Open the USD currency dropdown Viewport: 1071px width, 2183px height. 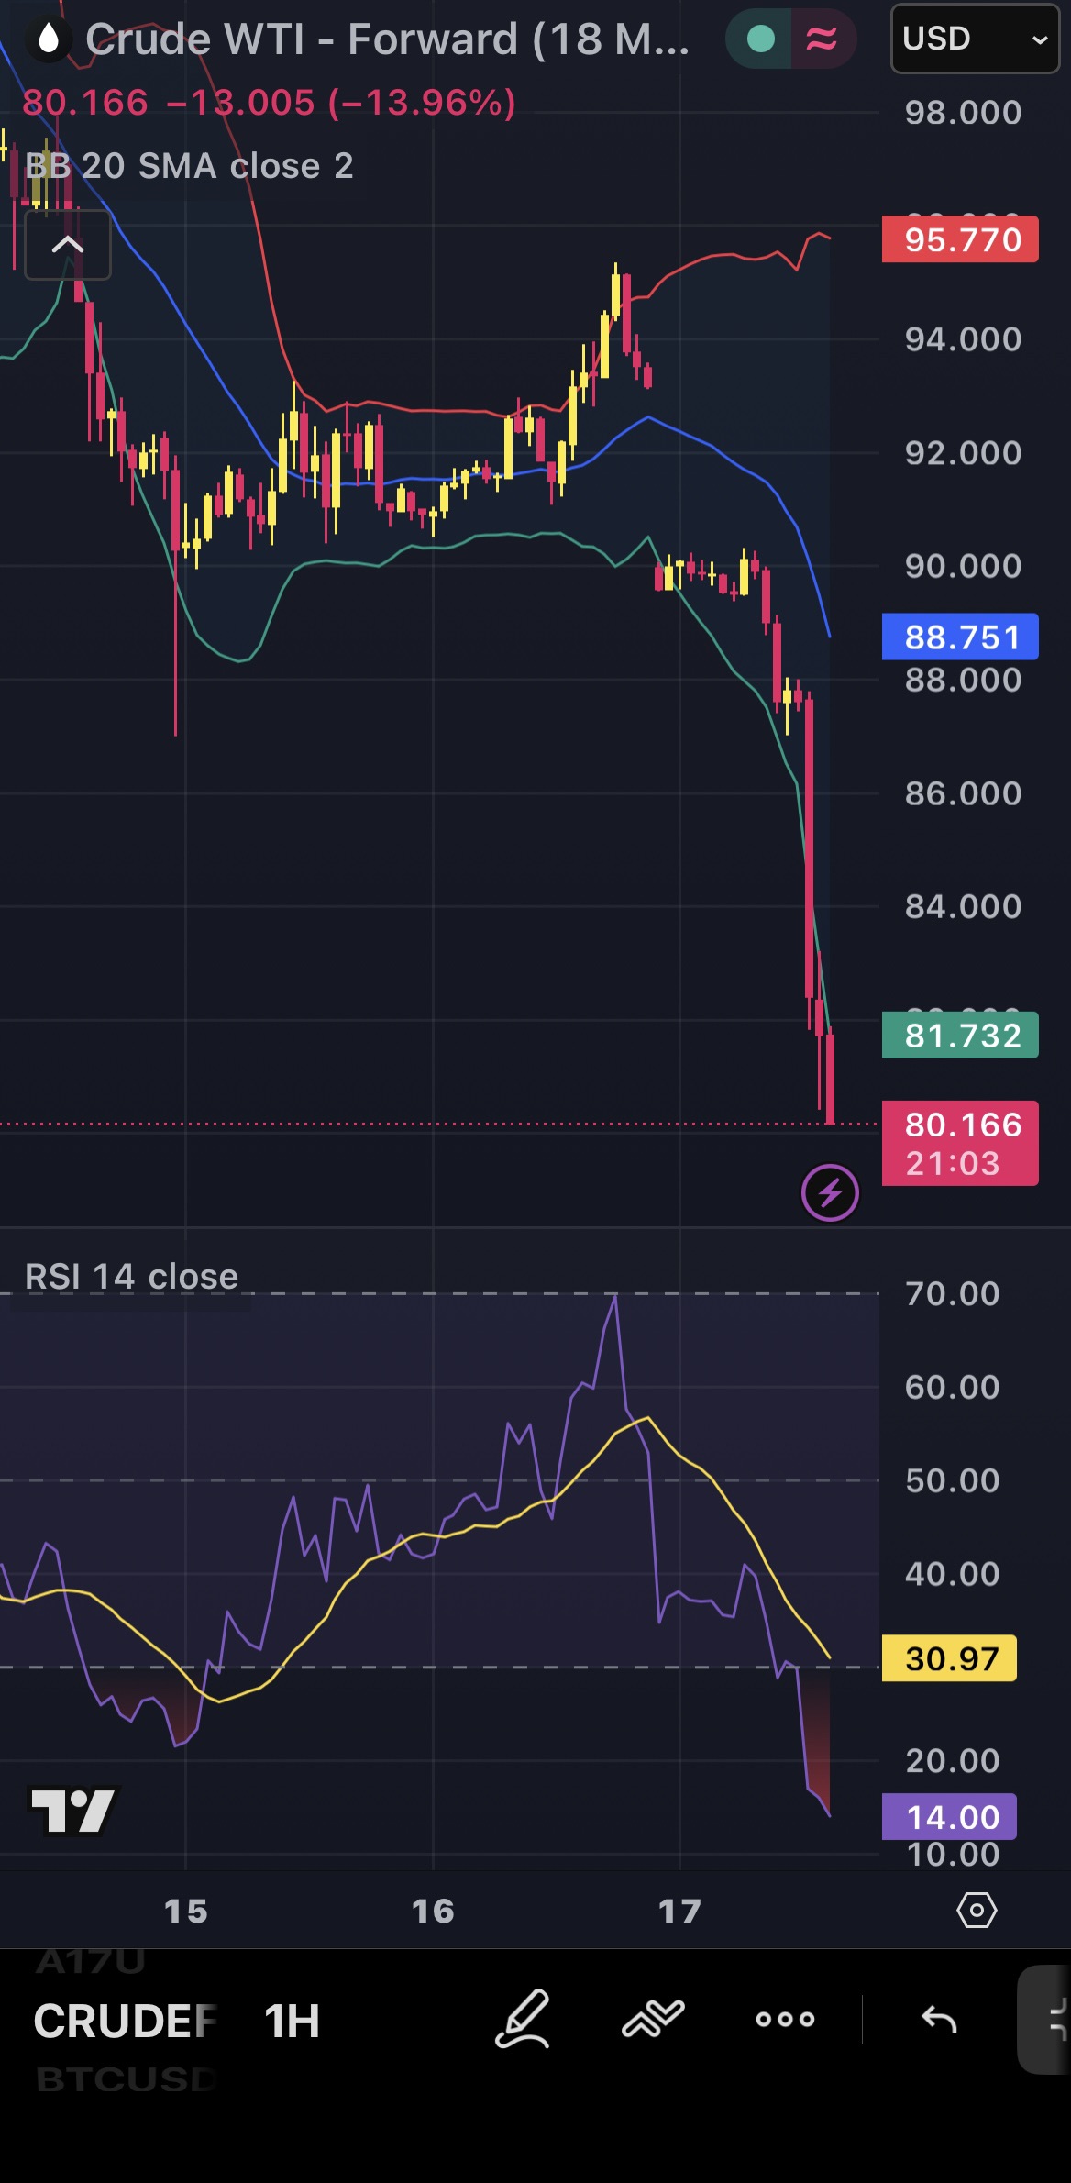pos(975,39)
